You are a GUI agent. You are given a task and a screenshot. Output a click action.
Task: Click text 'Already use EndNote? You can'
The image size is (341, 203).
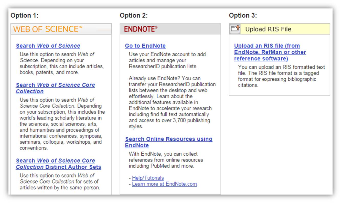click(165, 78)
